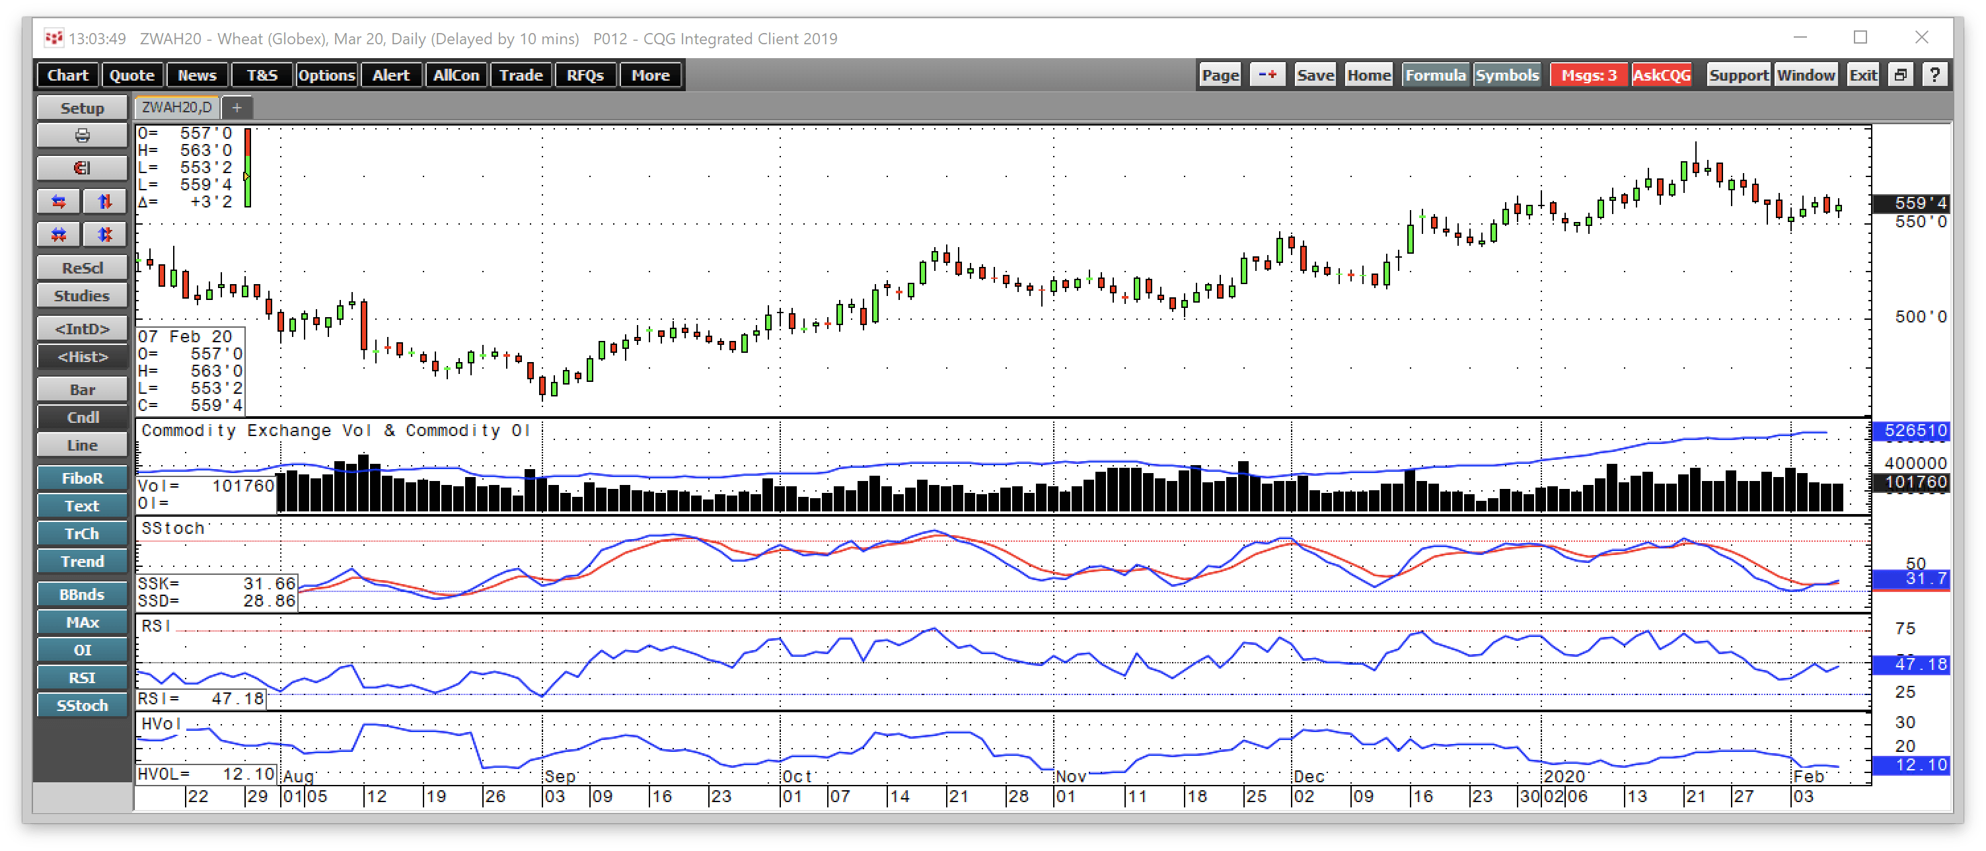Add a new chart tab with plus
Image resolution: width=1986 pixels, height=851 pixels.
[237, 108]
